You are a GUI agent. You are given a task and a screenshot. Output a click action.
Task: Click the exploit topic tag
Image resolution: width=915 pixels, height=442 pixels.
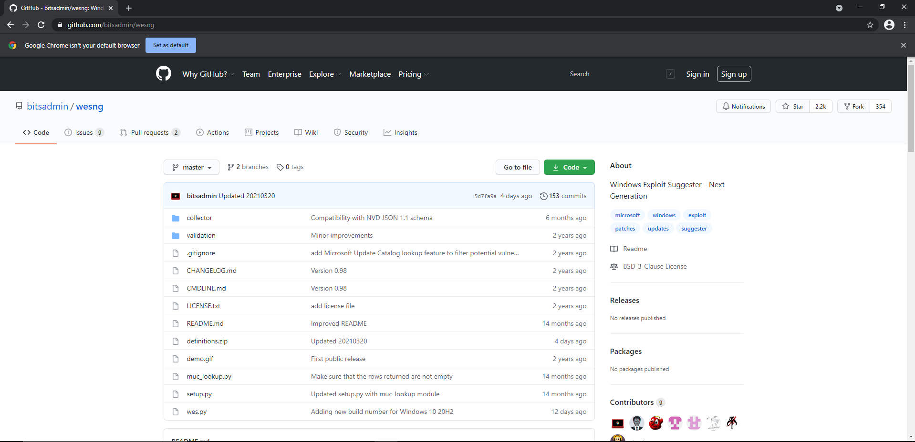coord(697,215)
